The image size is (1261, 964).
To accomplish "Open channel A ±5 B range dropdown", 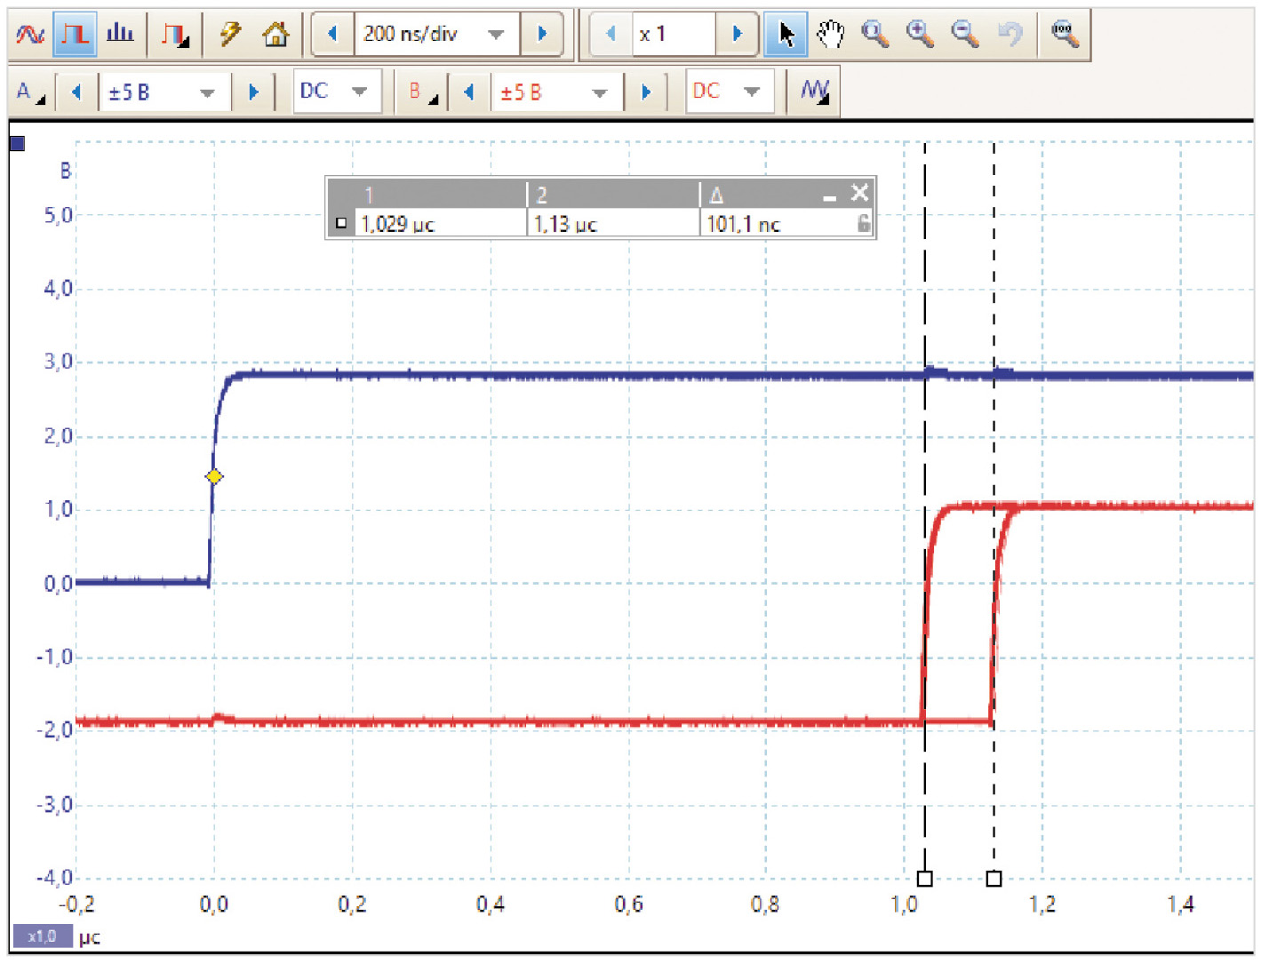I will (207, 92).
